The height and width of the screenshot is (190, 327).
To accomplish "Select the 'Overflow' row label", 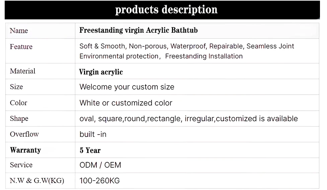I will [x=24, y=134].
